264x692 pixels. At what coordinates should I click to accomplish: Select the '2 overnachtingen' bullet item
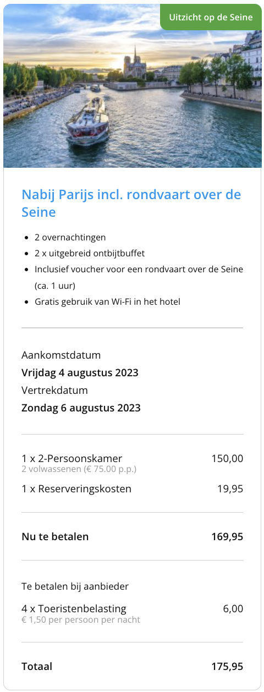pyautogui.click(x=70, y=238)
